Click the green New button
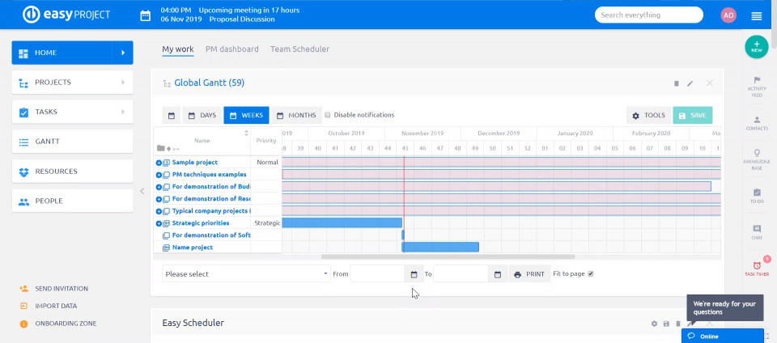 (756, 47)
